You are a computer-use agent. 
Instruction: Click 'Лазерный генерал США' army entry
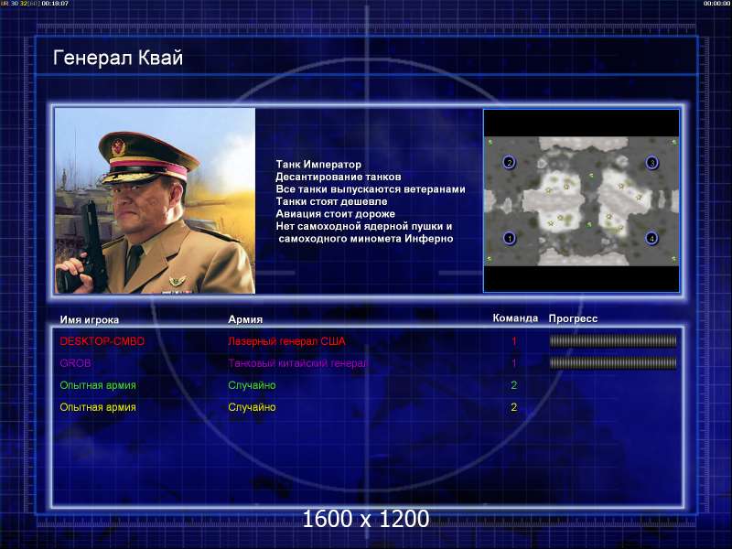[286, 341]
